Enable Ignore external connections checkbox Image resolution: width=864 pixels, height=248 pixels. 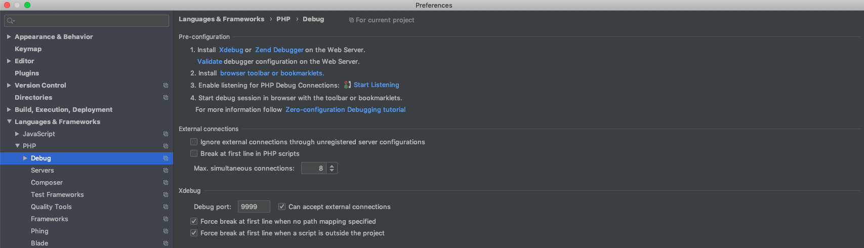tap(194, 142)
